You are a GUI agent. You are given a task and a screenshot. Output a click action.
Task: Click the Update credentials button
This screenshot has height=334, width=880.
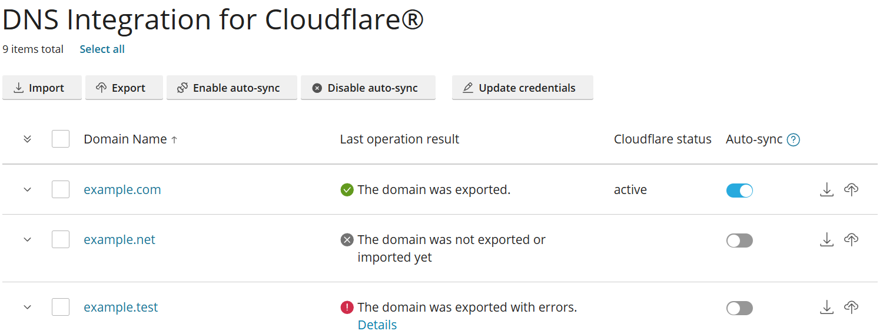(x=522, y=88)
